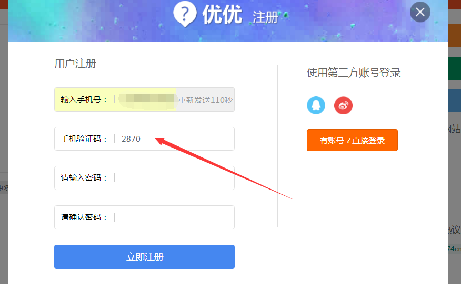Click the 请输入密码： label text
The image size is (461, 284).
pos(84,178)
